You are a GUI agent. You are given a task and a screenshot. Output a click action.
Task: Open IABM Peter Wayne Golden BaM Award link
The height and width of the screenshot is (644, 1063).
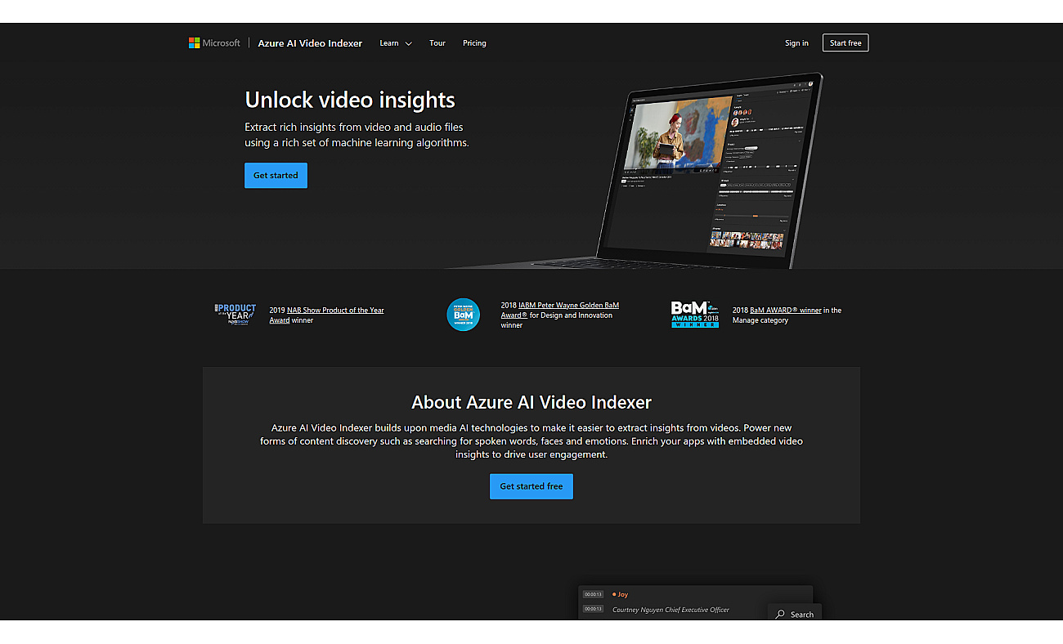(x=560, y=310)
